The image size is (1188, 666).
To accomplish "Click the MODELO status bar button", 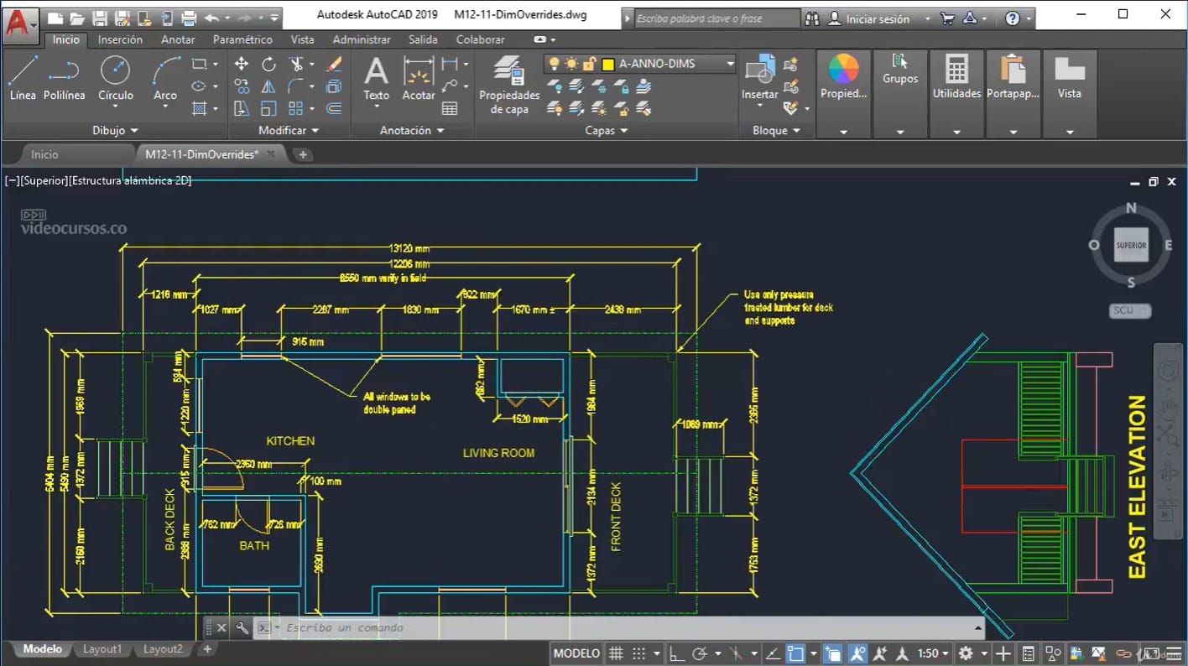I will [x=576, y=653].
